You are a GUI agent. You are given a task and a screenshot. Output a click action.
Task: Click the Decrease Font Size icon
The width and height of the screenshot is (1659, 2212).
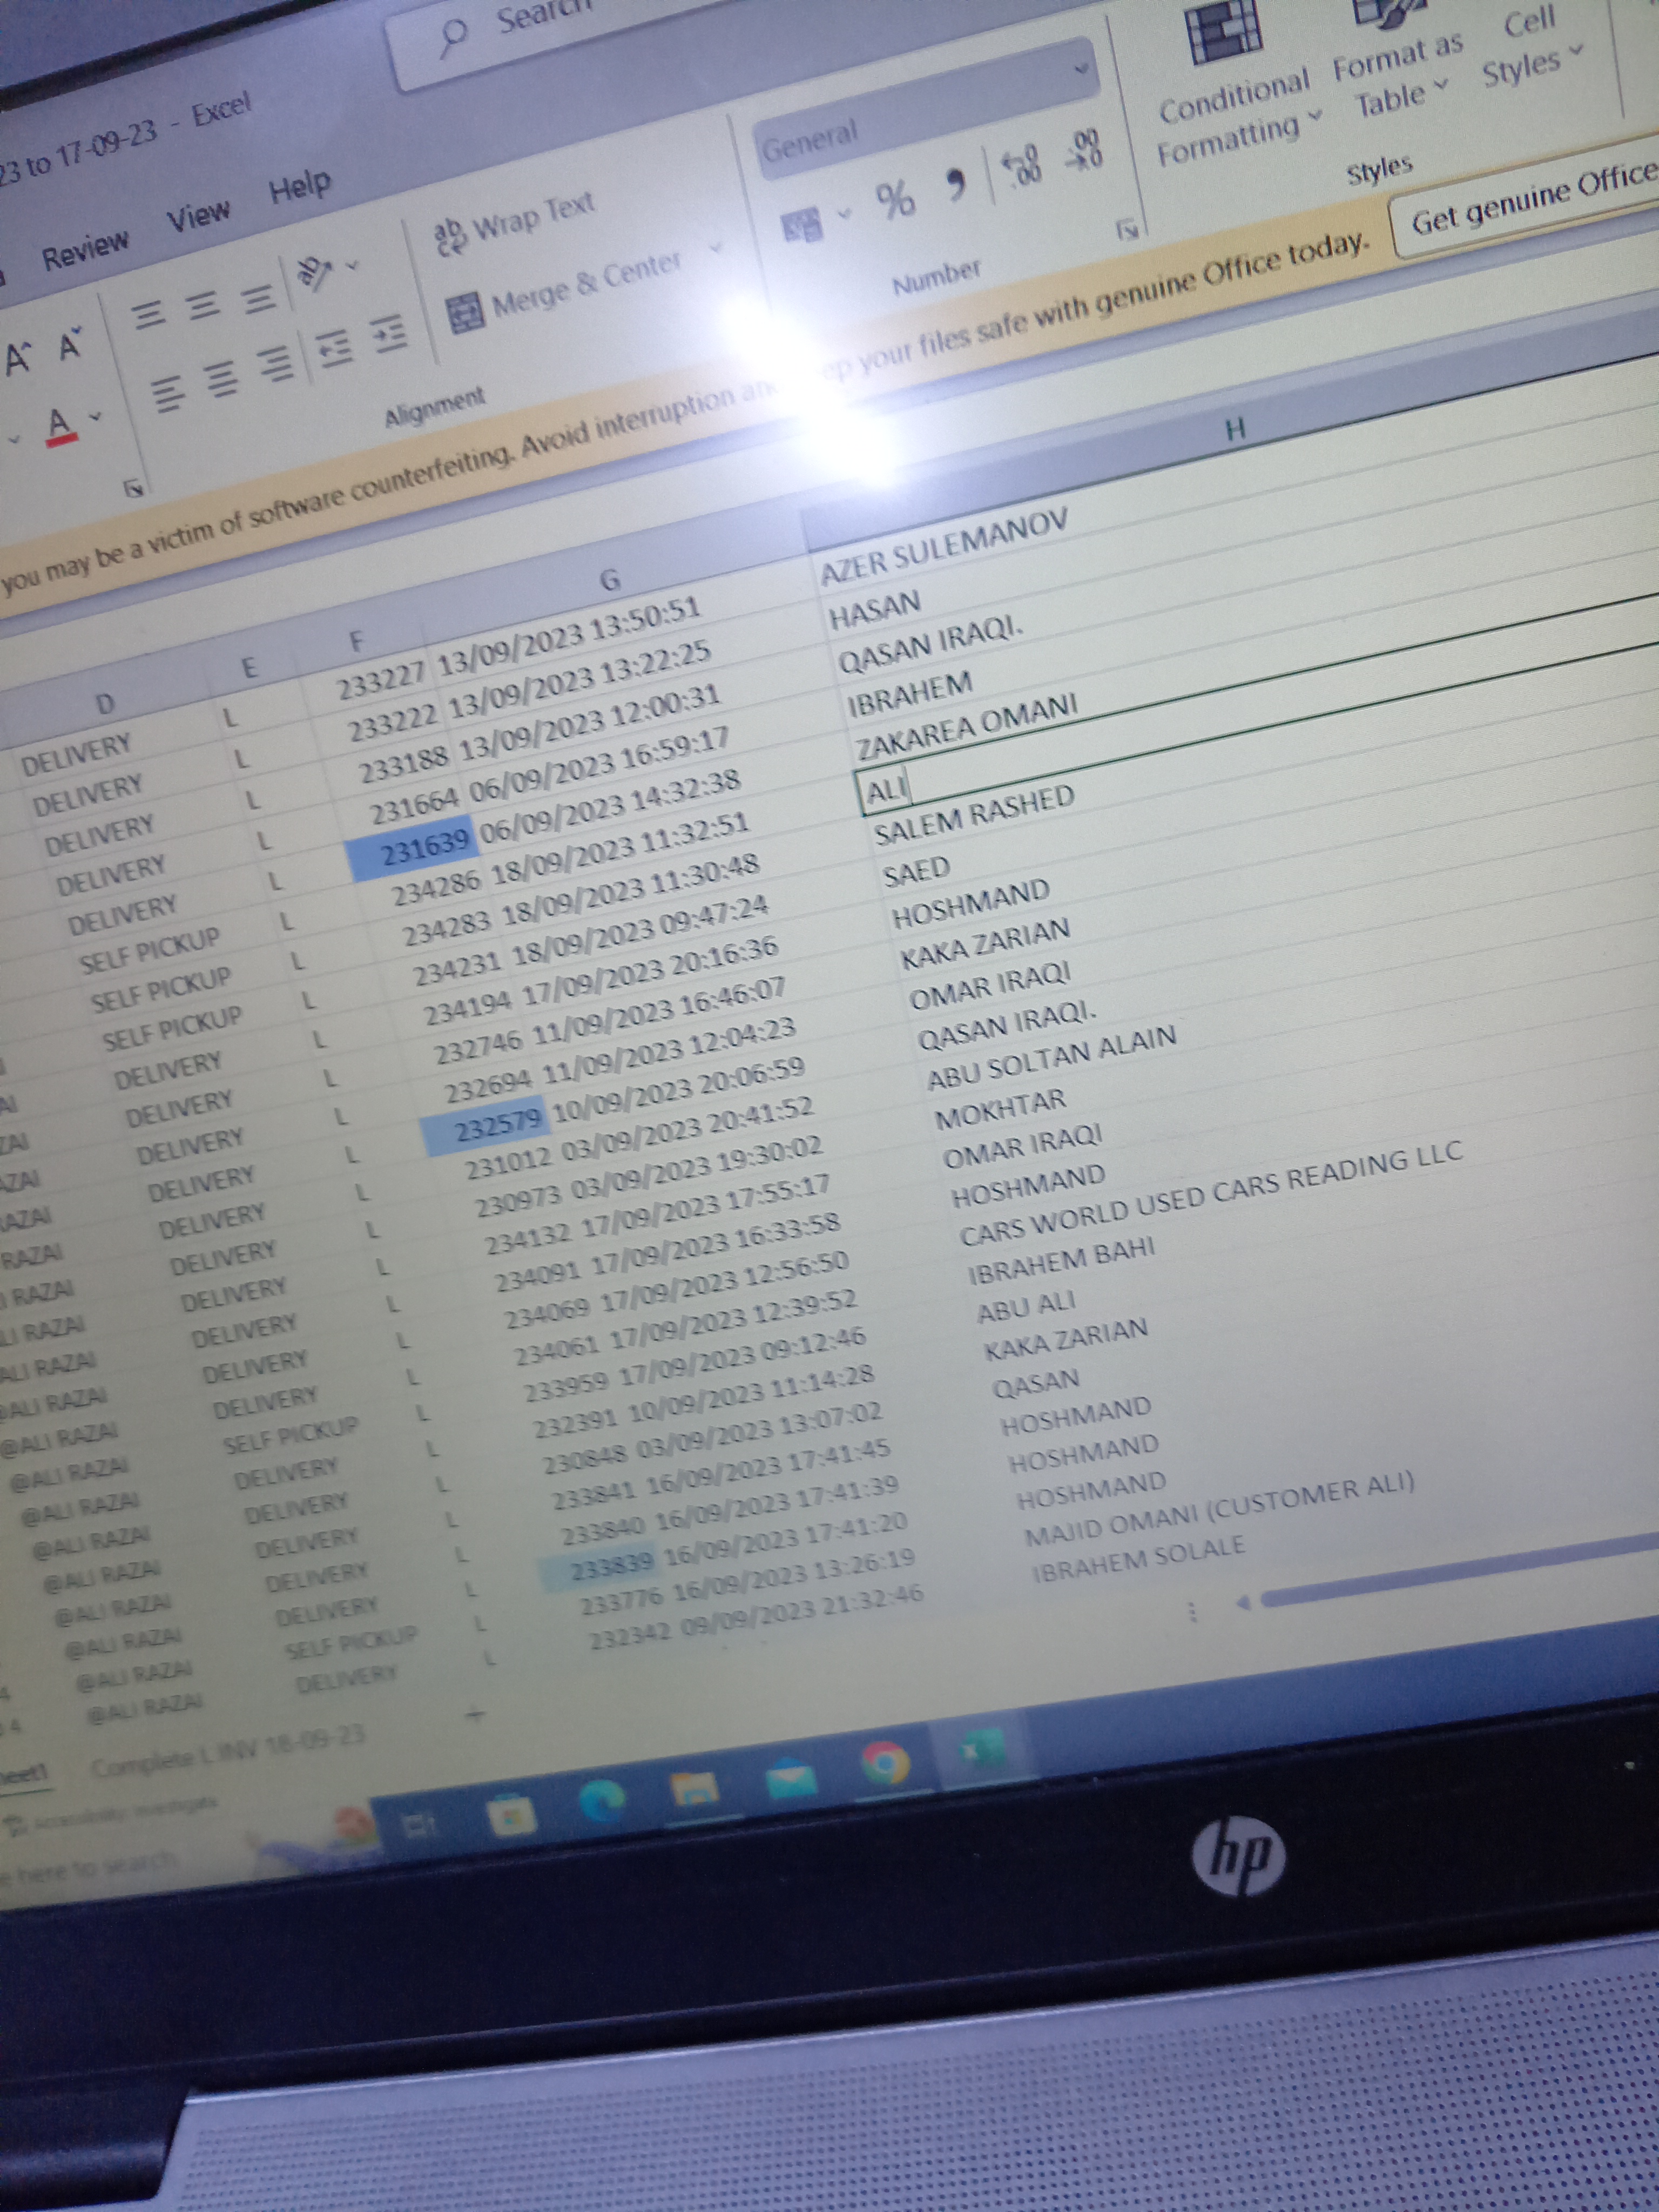tap(69, 346)
